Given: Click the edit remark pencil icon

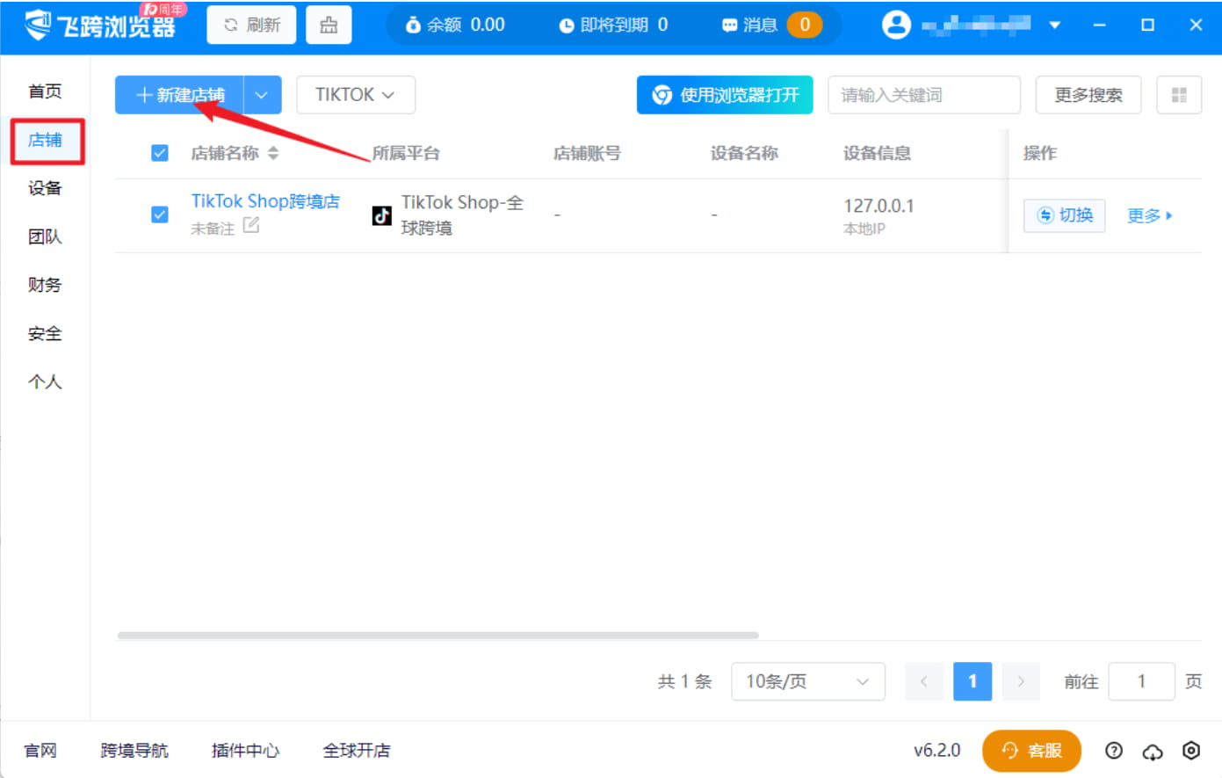Looking at the screenshot, I should click(251, 226).
